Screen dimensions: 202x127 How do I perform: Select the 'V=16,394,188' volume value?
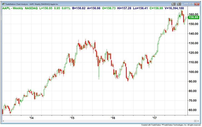[x=174, y=8]
